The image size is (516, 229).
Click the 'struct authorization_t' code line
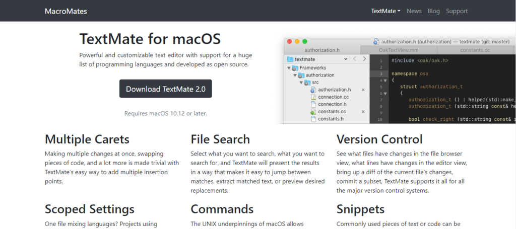click(x=431, y=87)
